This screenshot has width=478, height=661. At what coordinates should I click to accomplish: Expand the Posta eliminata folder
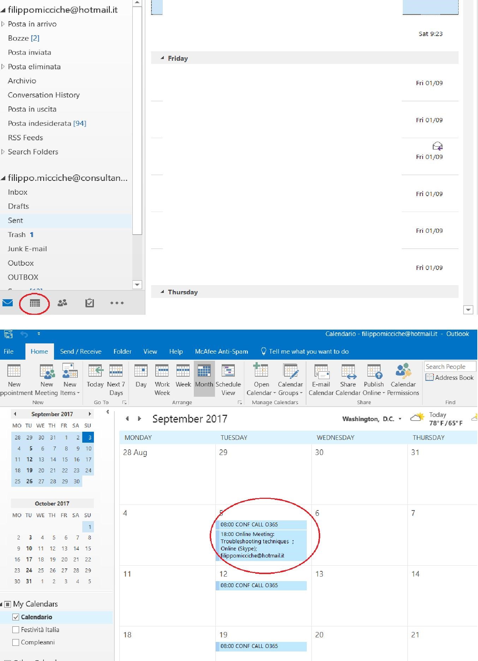3,66
